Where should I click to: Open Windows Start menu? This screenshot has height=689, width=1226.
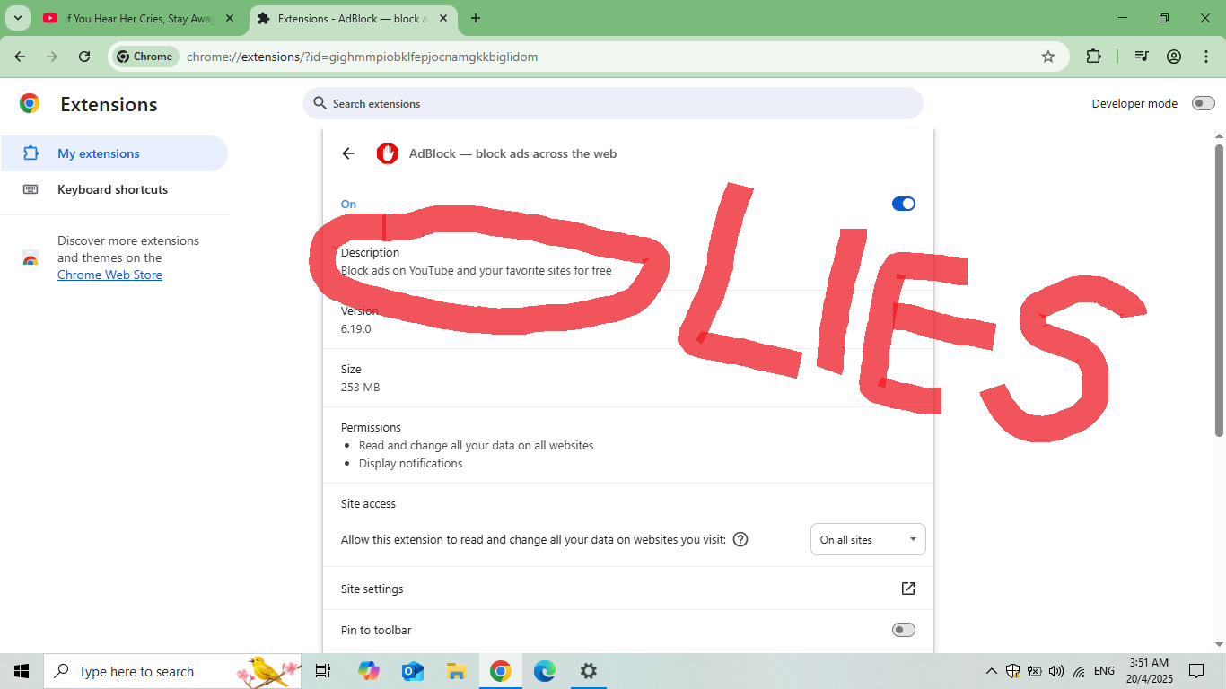pos(22,671)
